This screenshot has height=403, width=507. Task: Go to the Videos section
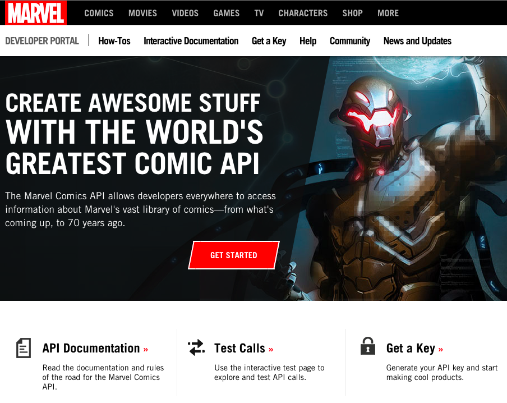point(185,13)
